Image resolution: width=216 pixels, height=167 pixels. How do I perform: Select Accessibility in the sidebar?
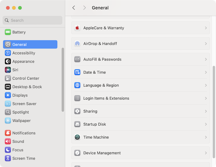[23, 53]
